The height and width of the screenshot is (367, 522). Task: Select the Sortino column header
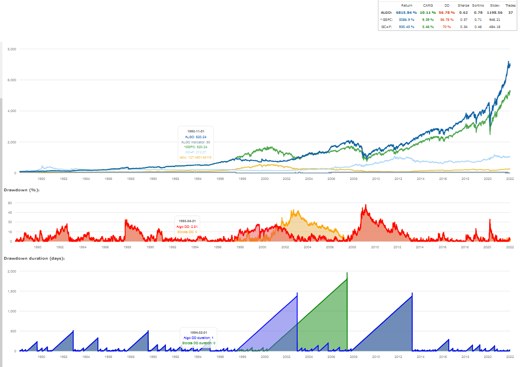(x=478, y=6)
